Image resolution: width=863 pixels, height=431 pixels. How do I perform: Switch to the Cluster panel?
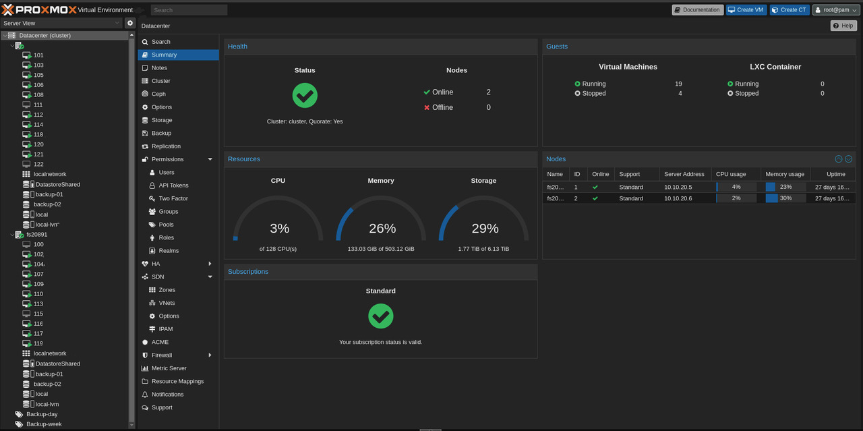pos(161,80)
